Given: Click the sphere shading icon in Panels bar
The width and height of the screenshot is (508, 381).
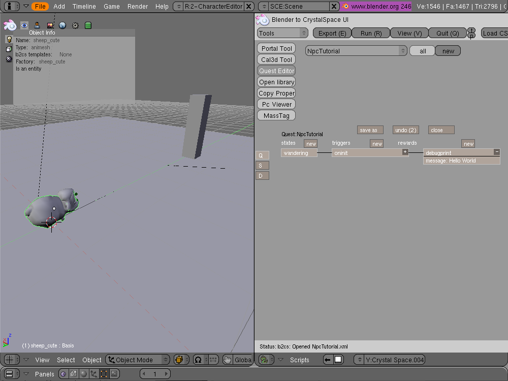Looking at the screenshot, I should (83, 374).
